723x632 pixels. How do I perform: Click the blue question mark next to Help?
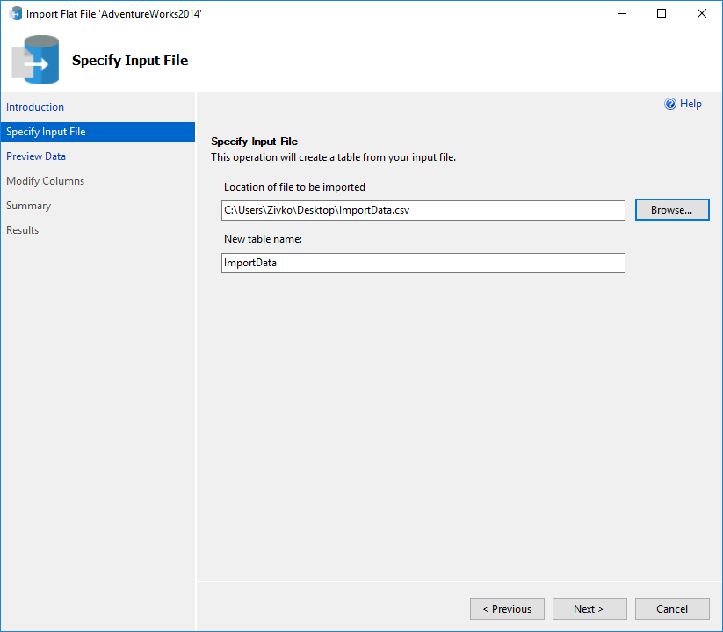click(669, 104)
